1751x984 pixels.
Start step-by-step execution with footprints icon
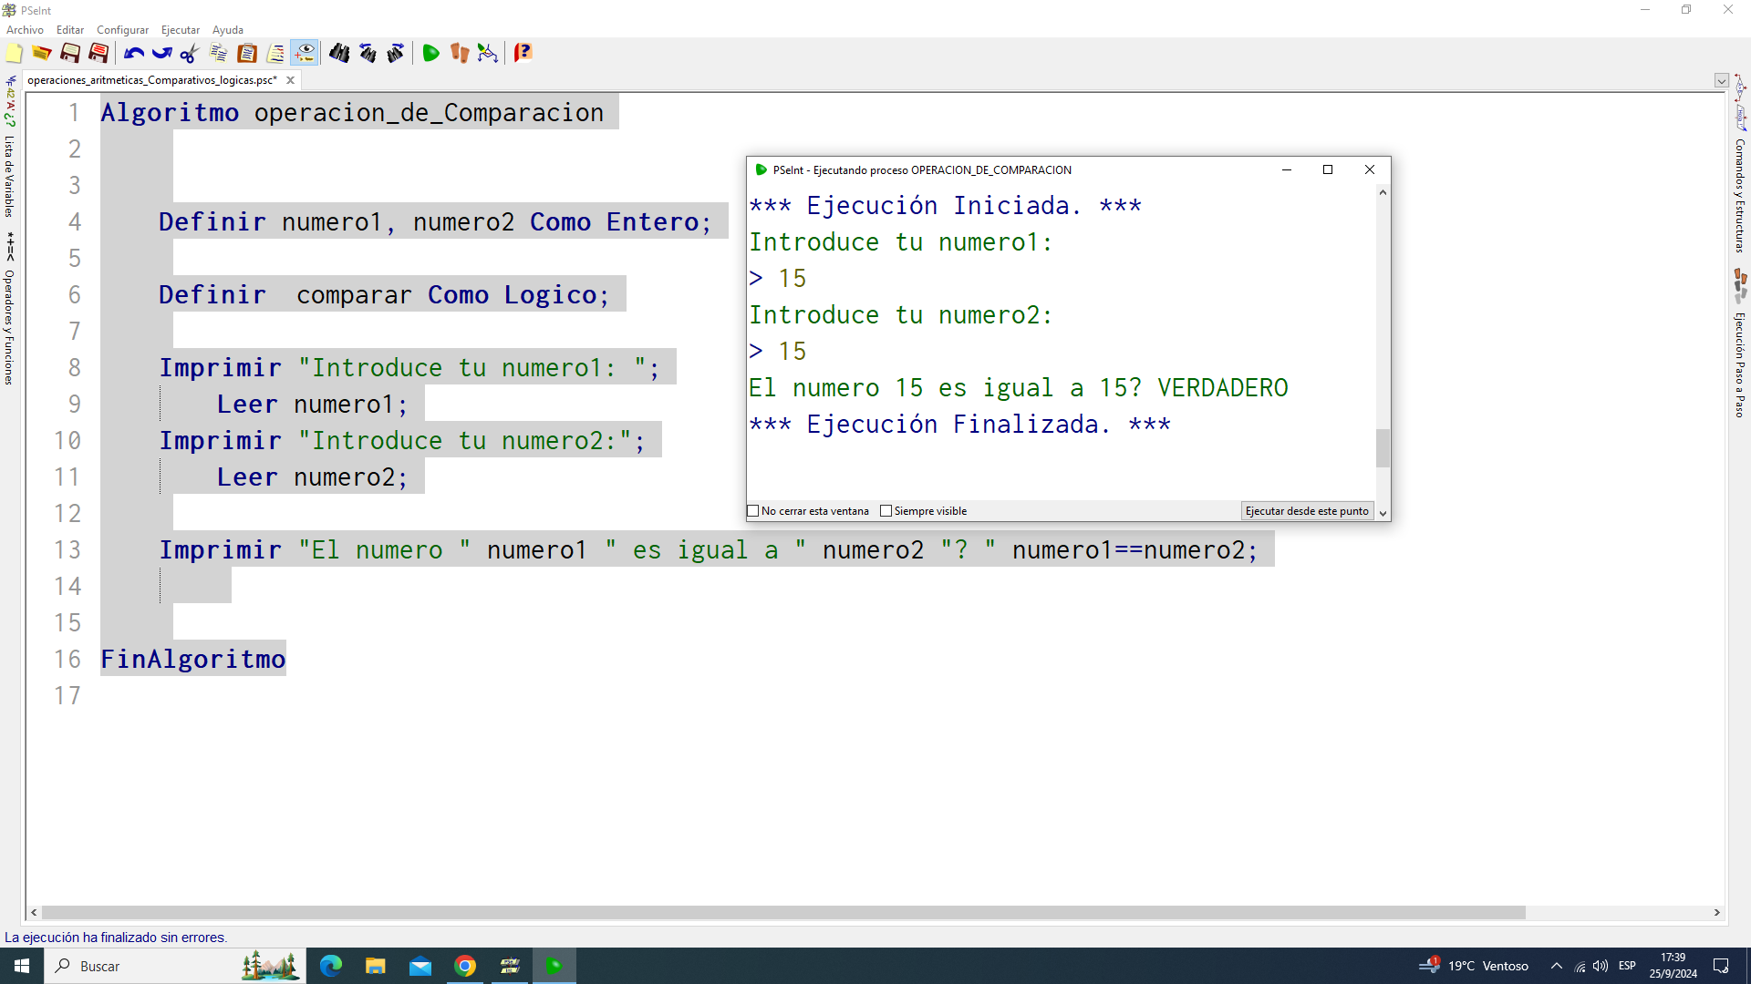tap(459, 54)
